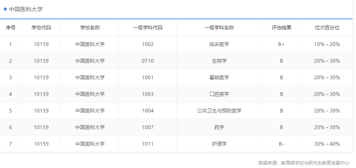Click the 学校名称 column header
This screenshot has width=356, height=168.
(x=90, y=28)
